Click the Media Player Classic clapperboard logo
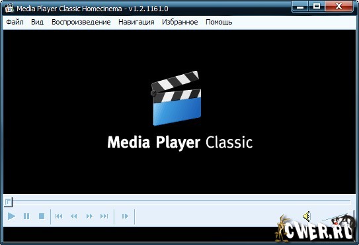This screenshot has width=359, height=245. (x=176, y=99)
